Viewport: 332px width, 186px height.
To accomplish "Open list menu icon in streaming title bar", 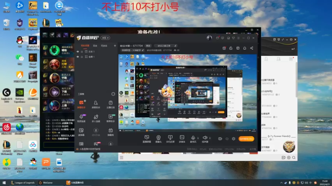I will coord(238,38).
